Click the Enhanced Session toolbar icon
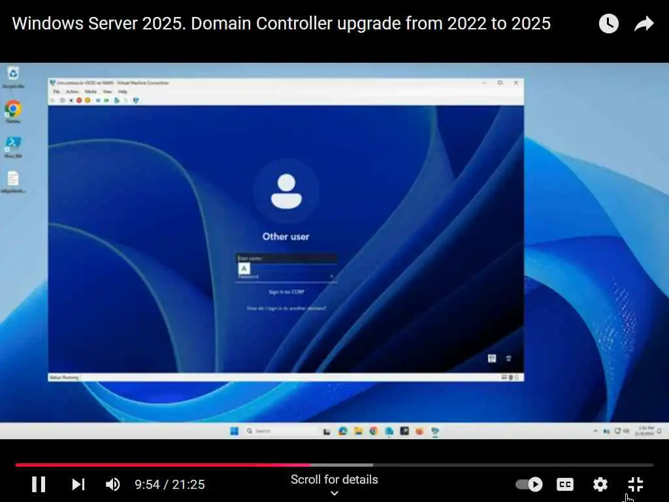This screenshot has height=502, width=669. (x=136, y=100)
